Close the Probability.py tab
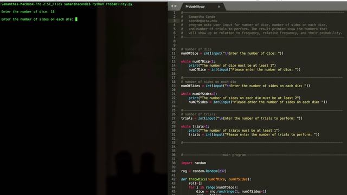 tap(219, 6)
